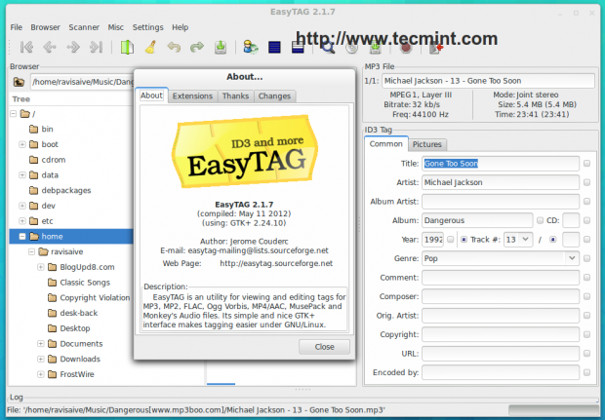Viewport: 605px width, 420px height.
Task: Switch to the Extensions tab in About dialog
Action: (x=192, y=95)
